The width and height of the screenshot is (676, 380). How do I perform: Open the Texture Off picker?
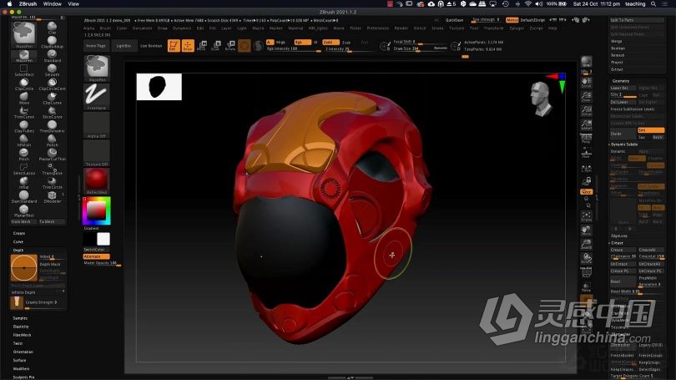click(x=97, y=153)
